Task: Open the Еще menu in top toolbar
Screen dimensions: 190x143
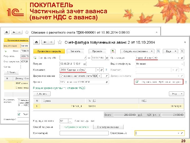Action: tap(170, 51)
